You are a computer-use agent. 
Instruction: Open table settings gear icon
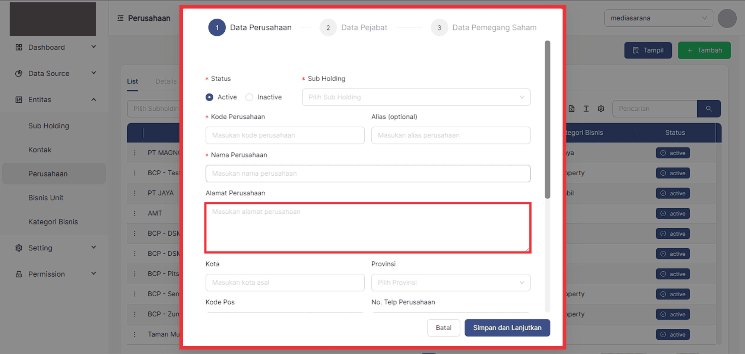click(601, 109)
